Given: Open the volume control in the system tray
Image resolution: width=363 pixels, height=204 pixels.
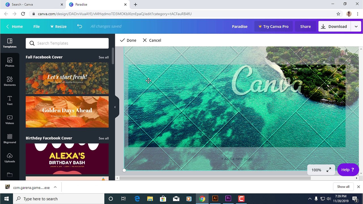Looking at the screenshot, I should pos(329,199).
